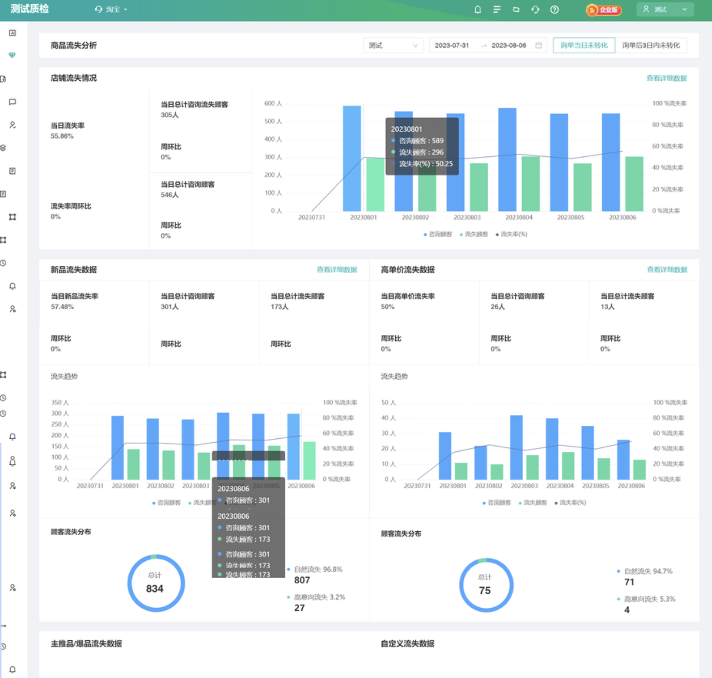Select the green diamond sidebar icon
This screenshot has height=678, width=712.
click(x=13, y=55)
